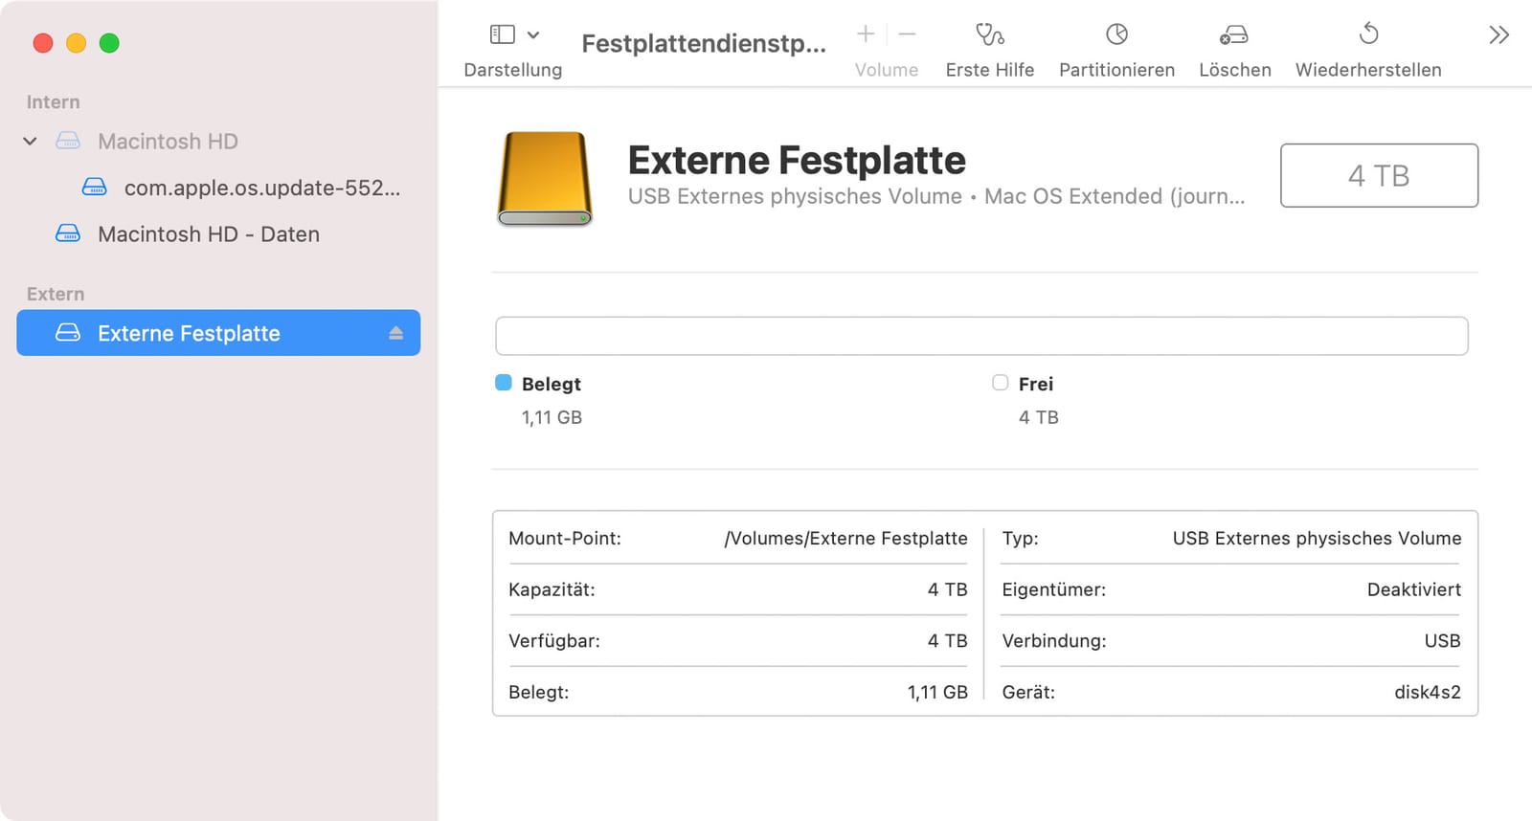
Task: Click the Intern sidebar section header
Action: tap(54, 102)
